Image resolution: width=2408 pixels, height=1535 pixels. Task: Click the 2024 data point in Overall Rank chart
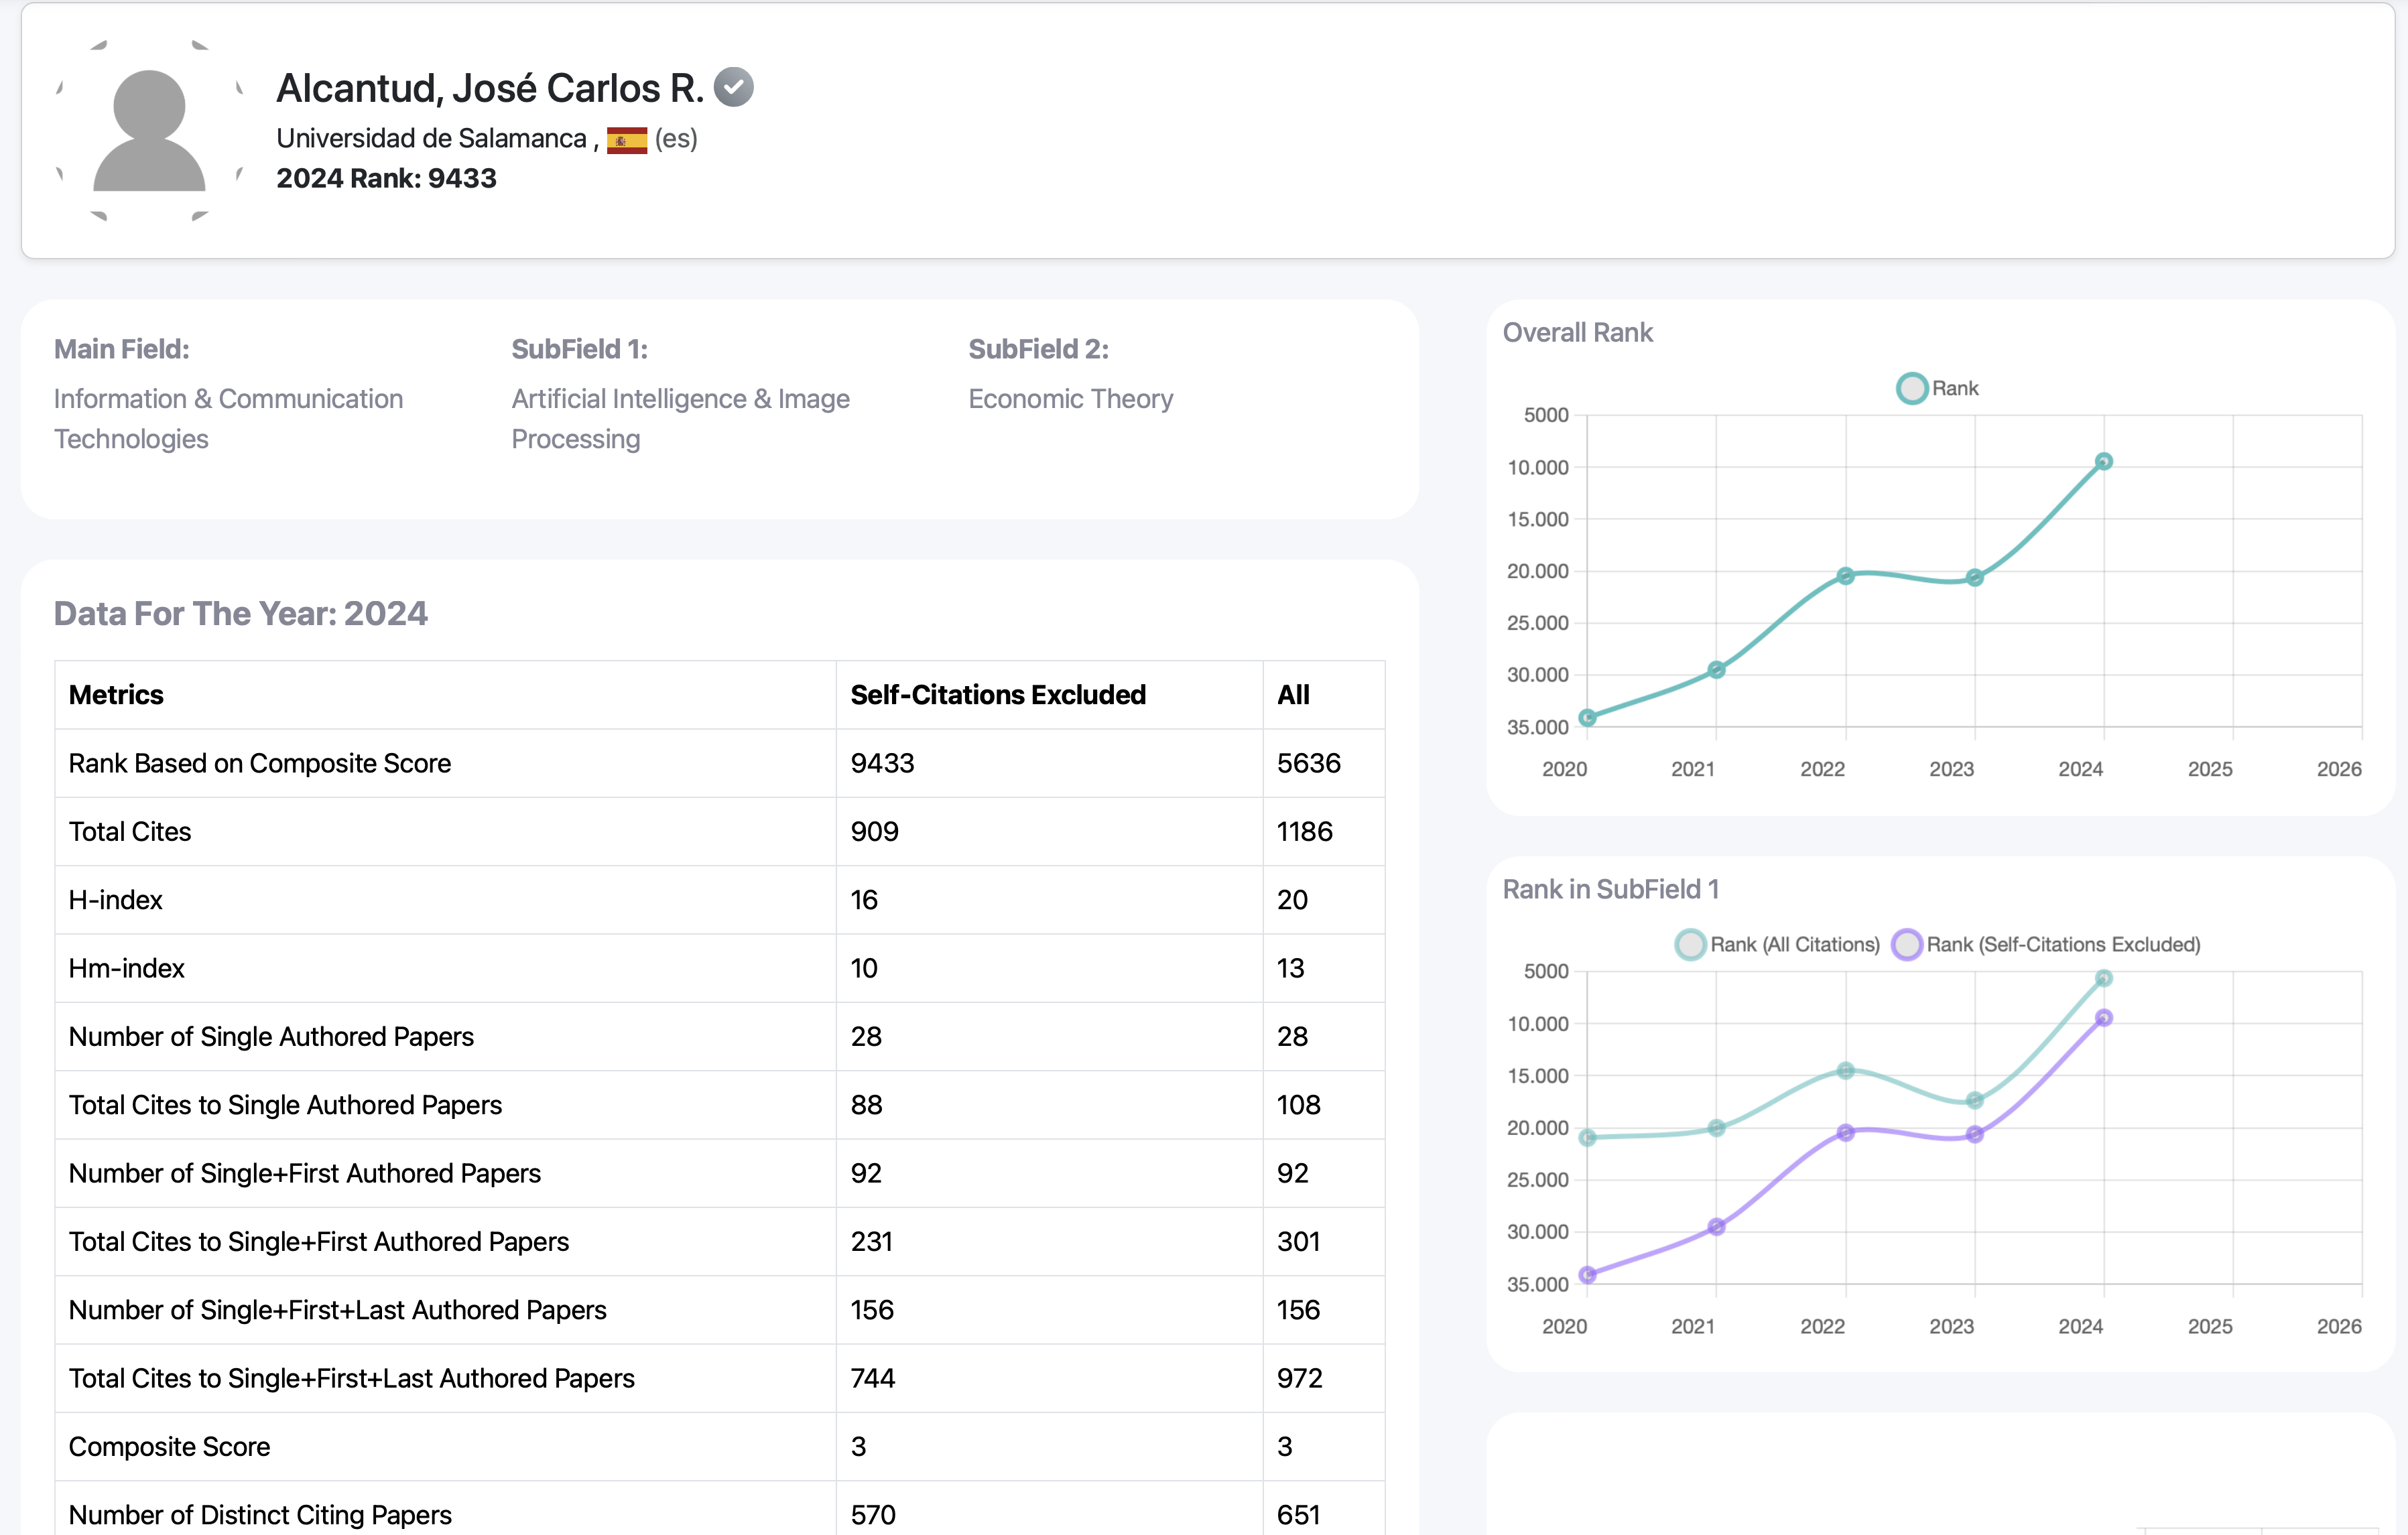pyautogui.click(x=2103, y=462)
